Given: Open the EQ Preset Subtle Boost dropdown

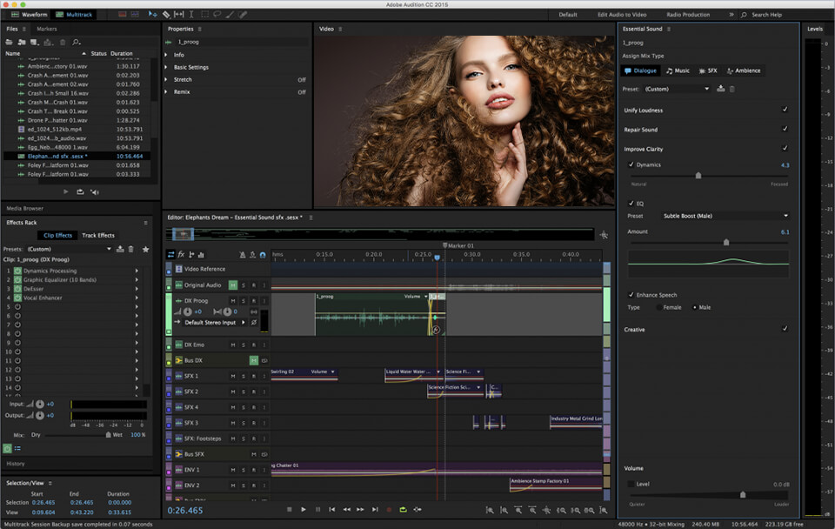Looking at the screenshot, I should point(725,216).
